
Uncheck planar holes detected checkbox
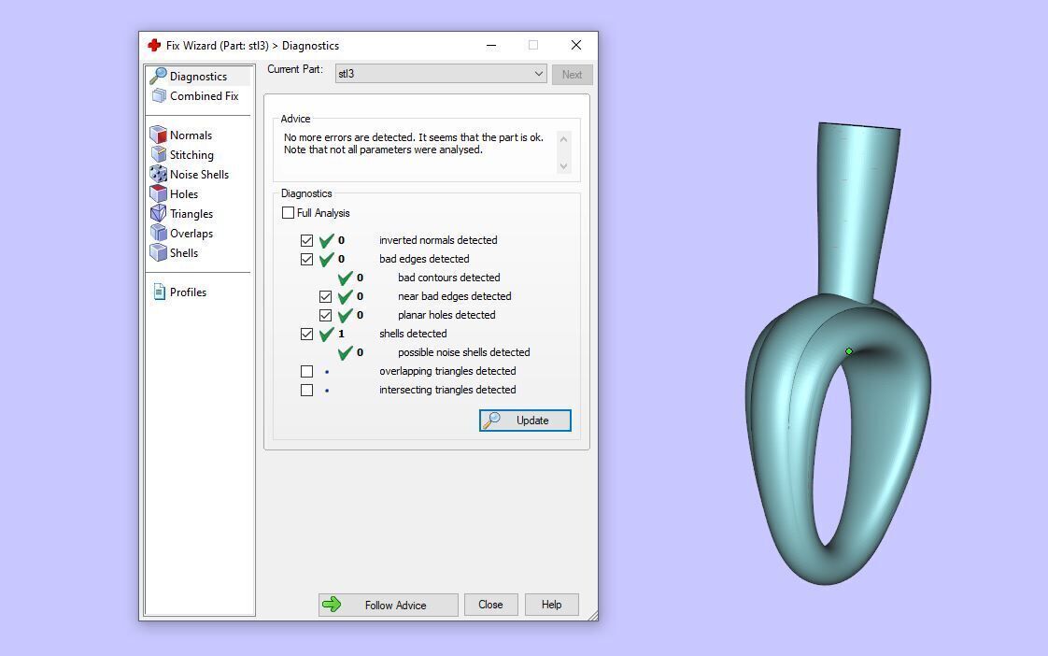pos(325,315)
